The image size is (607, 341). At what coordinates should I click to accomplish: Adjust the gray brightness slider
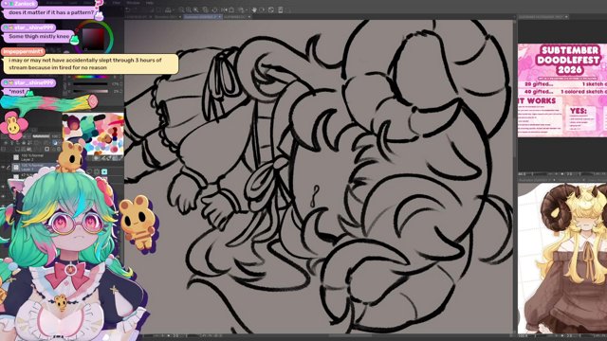(x=91, y=91)
